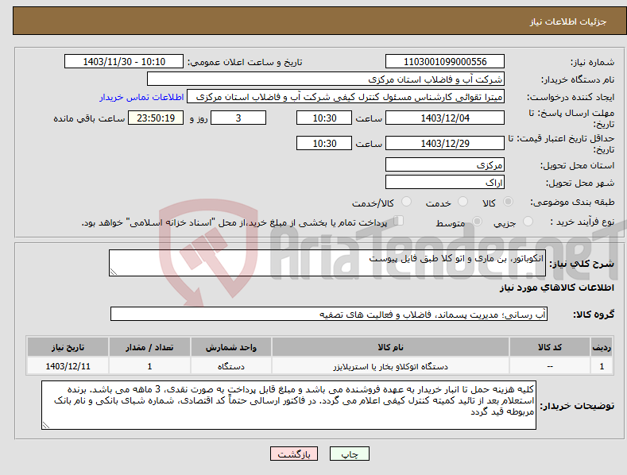Open اطلاعات تماس خریدار link
The height and width of the screenshot is (475, 627).
(x=141, y=97)
